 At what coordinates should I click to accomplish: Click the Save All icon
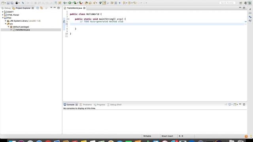coord(12,3)
